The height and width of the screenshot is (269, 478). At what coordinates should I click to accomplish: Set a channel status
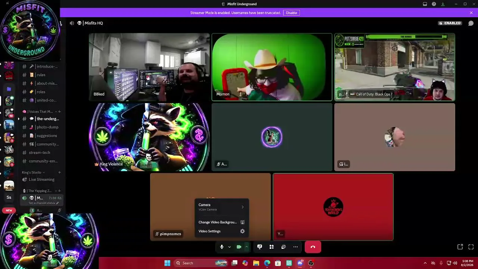point(44,203)
